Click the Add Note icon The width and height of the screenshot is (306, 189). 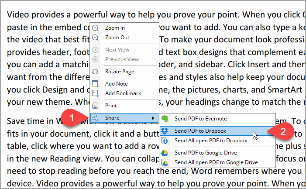click(x=95, y=84)
